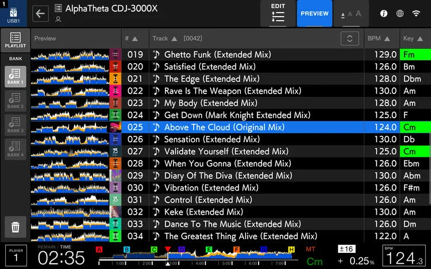Toggle the EDIT list mode
This screenshot has width=431, height=269.
point(278,13)
